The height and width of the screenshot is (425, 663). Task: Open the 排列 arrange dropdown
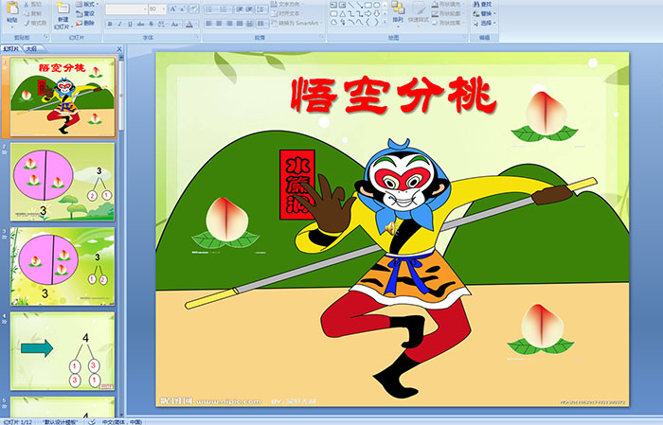[398, 12]
